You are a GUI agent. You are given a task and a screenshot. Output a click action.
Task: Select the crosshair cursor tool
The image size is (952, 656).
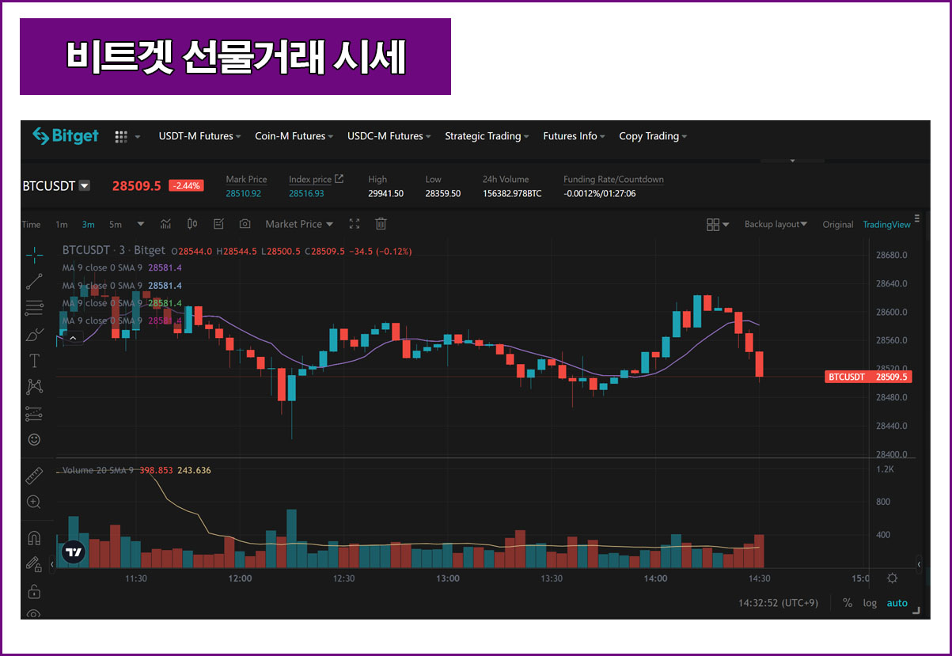(34, 253)
